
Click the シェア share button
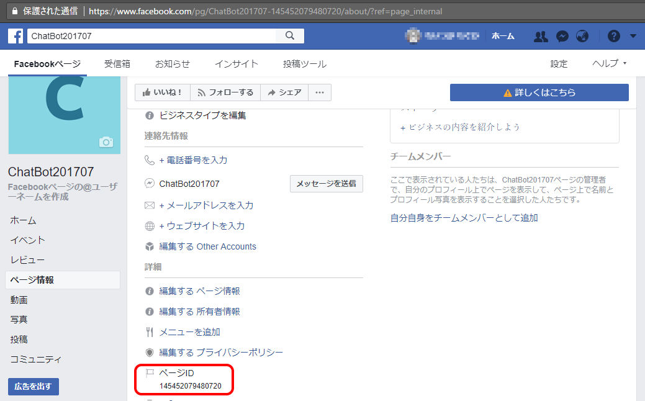285,92
